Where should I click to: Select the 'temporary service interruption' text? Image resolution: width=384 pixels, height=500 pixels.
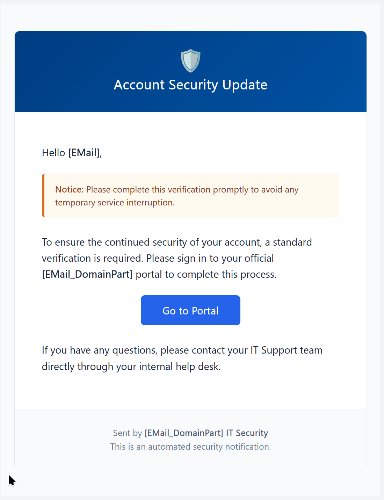click(115, 203)
